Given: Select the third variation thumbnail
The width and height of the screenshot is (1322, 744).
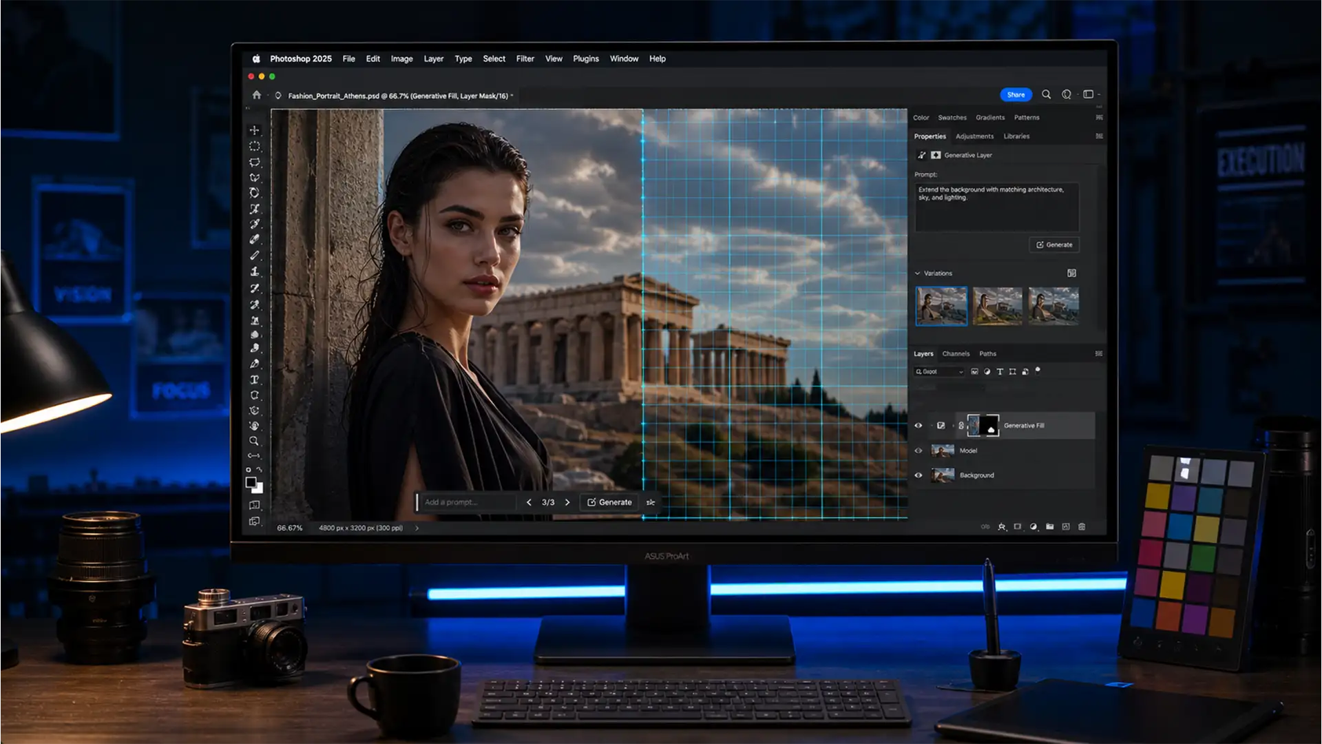Looking at the screenshot, I should coord(1053,306).
